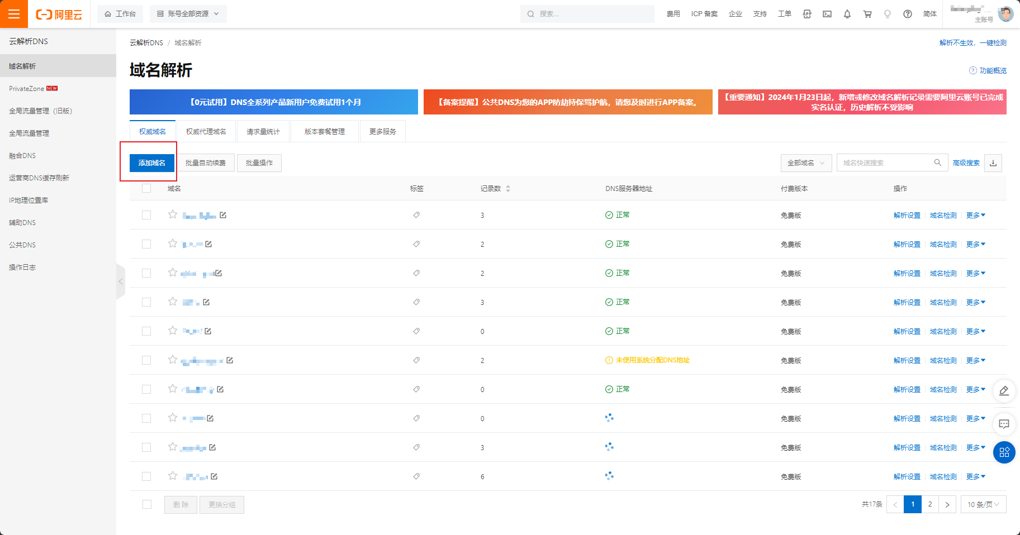1020x535 pixels.
Task: Star the domain with 未使用系统分配DNS地址 status
Action: click(x=173, y=360)
